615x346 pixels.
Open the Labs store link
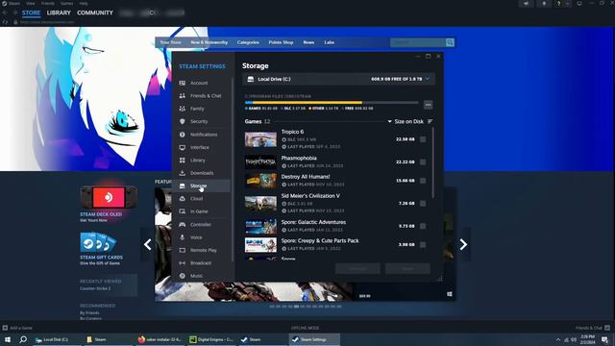click(x=329, y=42)
